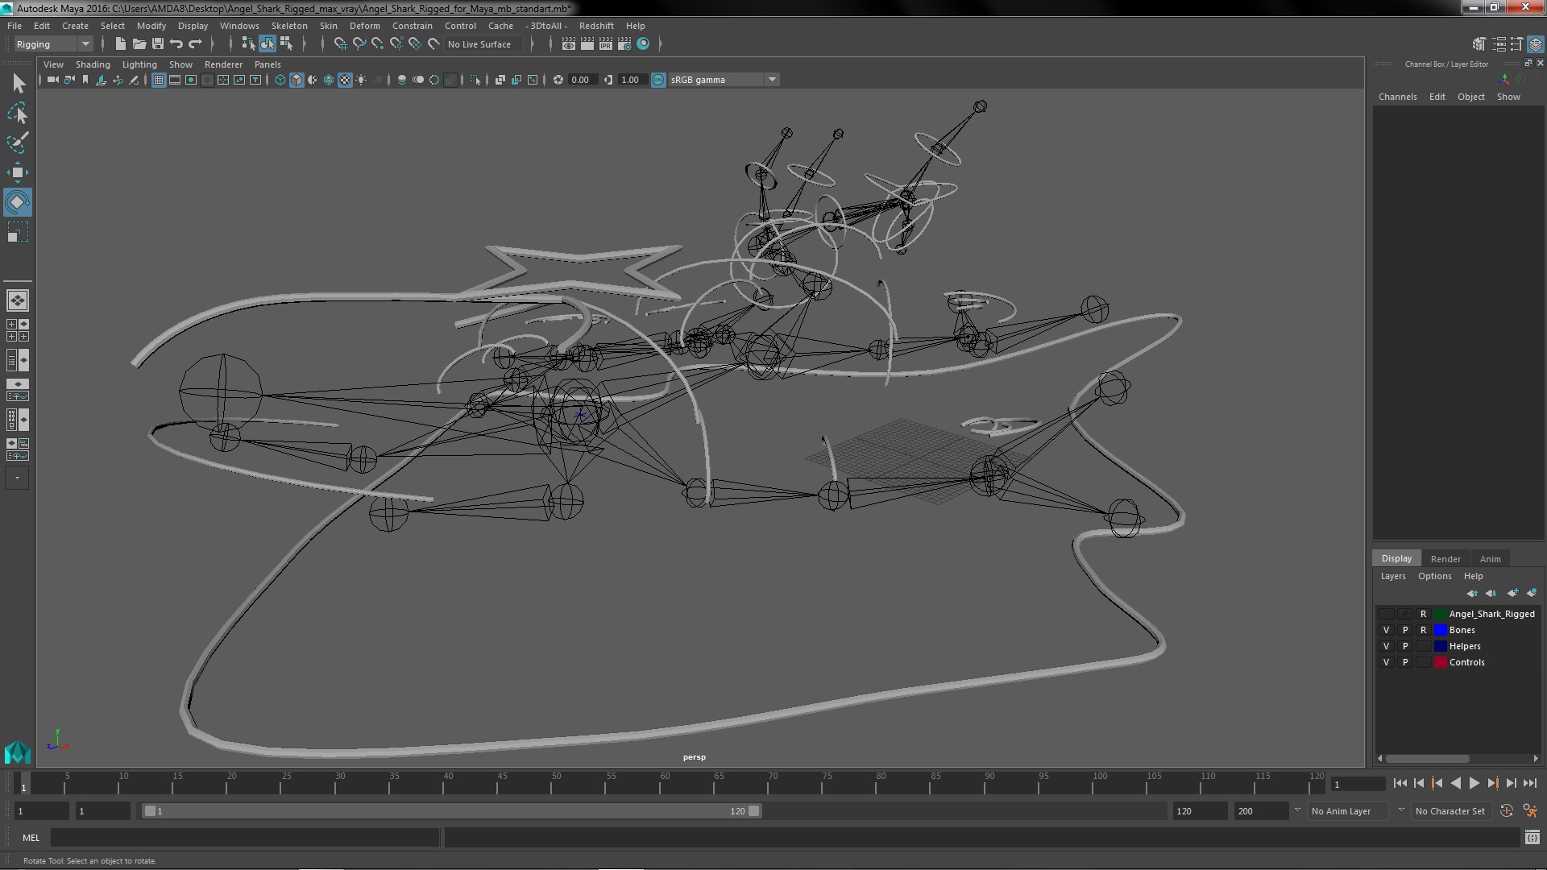Click the viewport Select Camera icon
1547x870 pixels.
pyautogui.click(x=53, y=80)
